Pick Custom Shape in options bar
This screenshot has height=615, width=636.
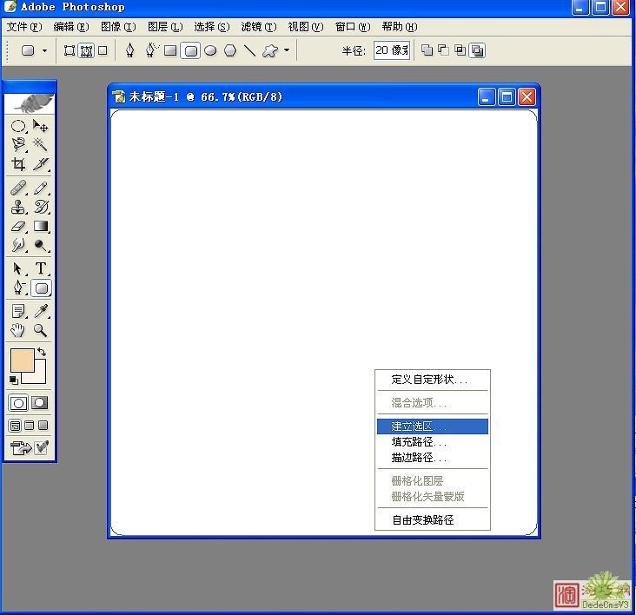tap(270, 50)
